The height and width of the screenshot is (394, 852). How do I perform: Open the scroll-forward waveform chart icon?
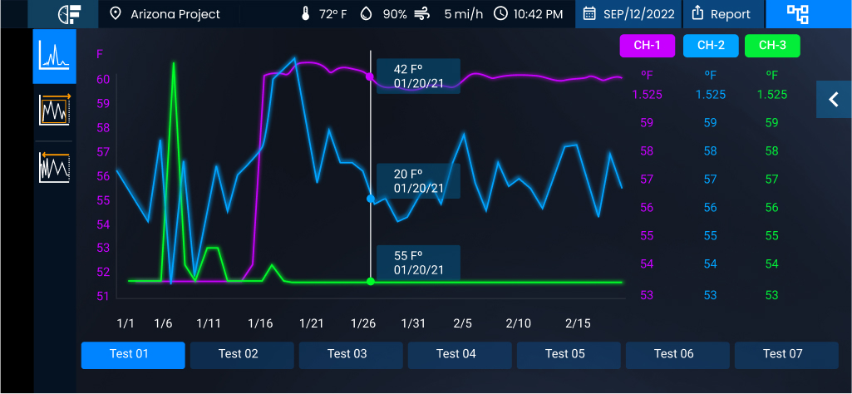[54, 109]
